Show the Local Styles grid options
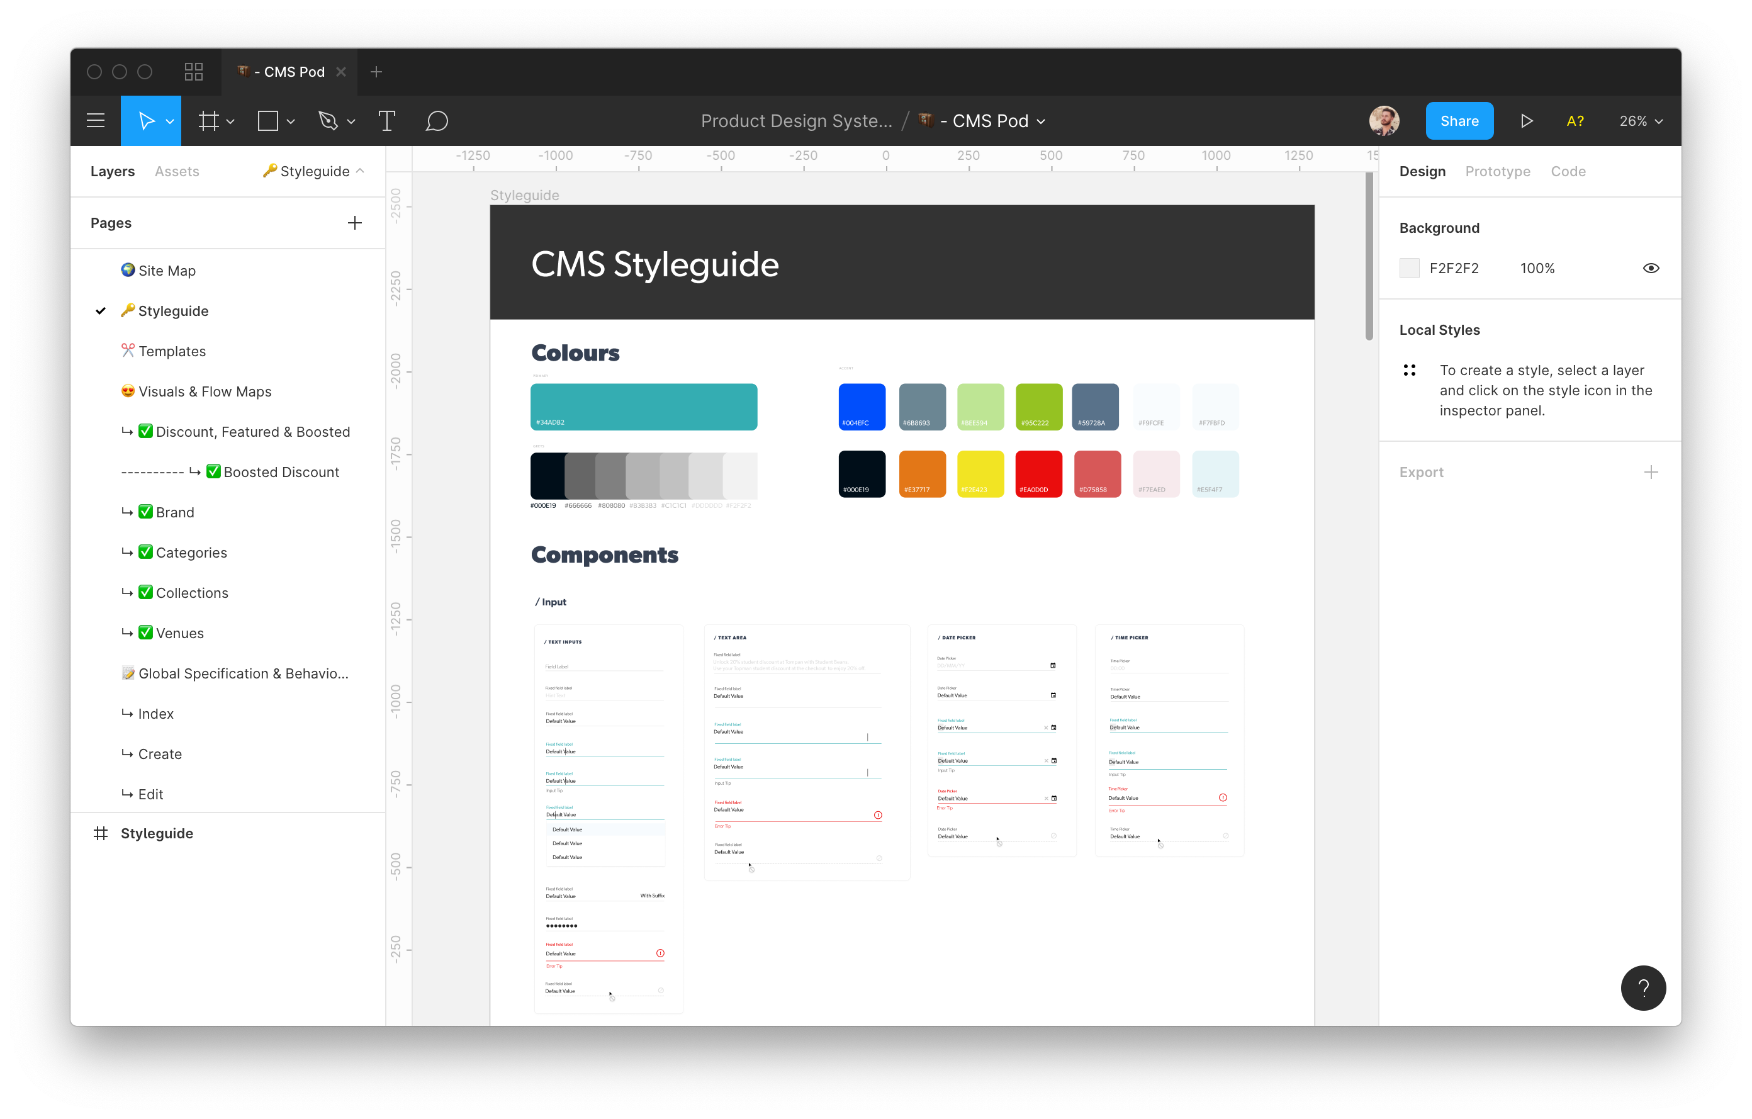The image size is (1752, 1119). [1410, 369]
